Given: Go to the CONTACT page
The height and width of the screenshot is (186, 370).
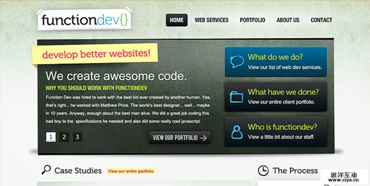Looking at the screenshot, I should click(321, 20).
